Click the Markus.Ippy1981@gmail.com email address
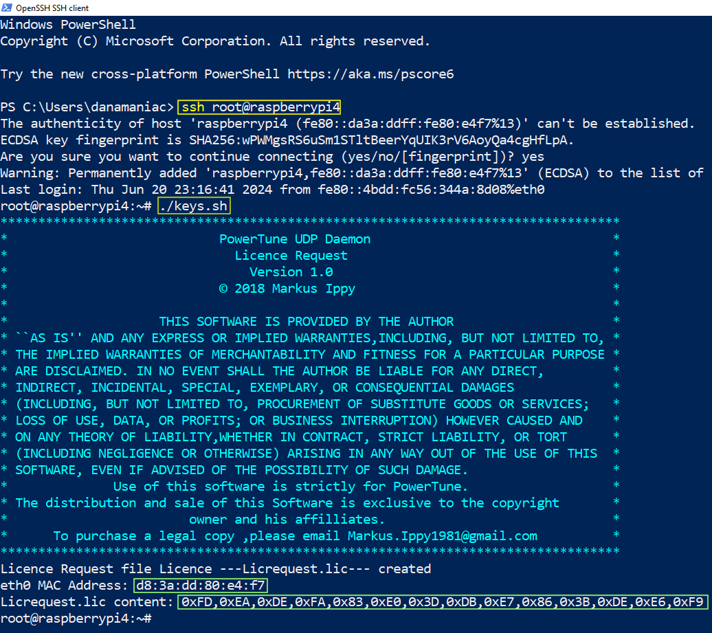712x633 pixels. point(443,536)
